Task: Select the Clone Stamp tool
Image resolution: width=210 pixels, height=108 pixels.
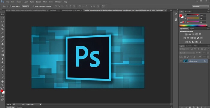Action: pos(2,44)
